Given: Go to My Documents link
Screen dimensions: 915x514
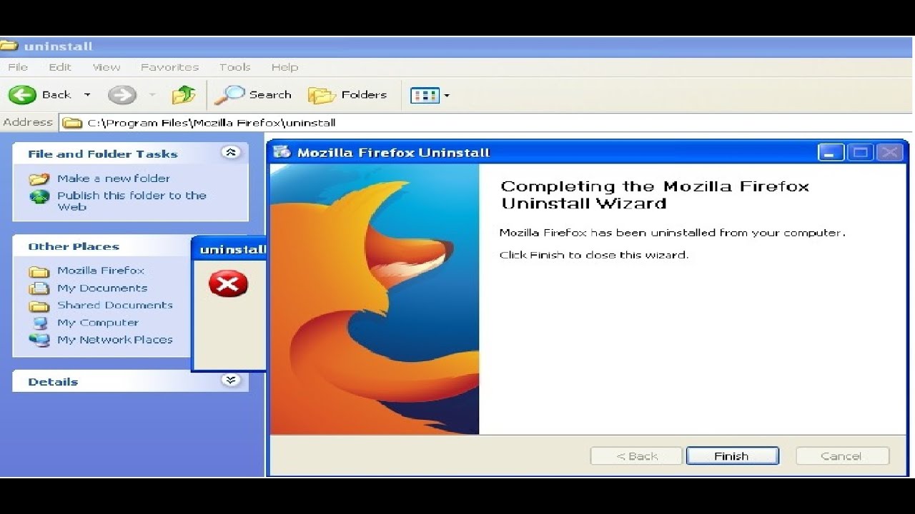Looking at the screenshot, I should coord(102,288).
